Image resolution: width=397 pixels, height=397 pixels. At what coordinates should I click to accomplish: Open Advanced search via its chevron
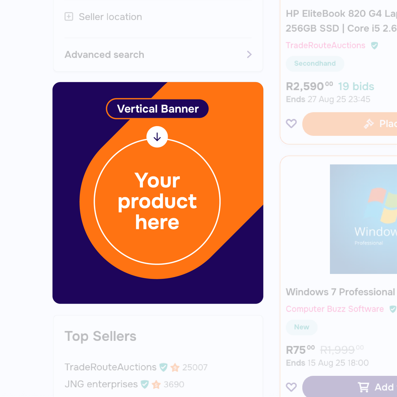coord(249,55)
